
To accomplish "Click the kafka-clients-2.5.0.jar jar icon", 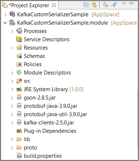I will click(19, 122).
